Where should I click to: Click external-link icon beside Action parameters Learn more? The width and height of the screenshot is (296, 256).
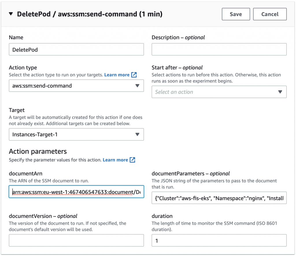click(132, 160)
